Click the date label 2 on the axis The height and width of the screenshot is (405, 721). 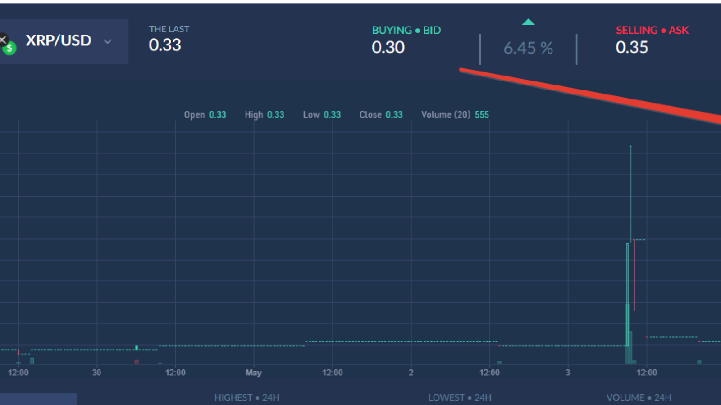(411, 373)
